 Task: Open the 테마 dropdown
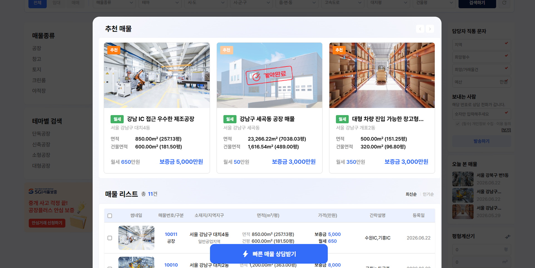[160, 3]
